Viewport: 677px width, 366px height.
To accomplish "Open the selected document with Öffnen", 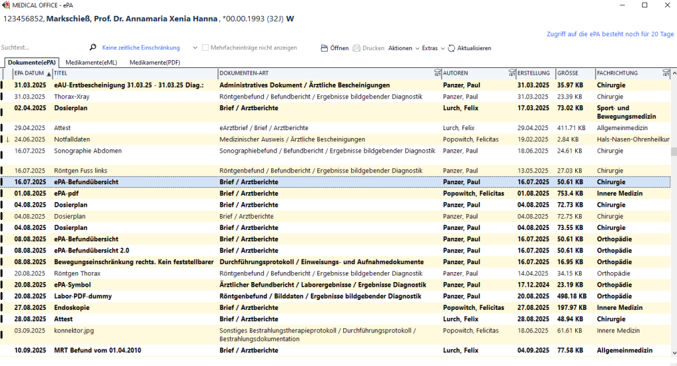I will (x=334, y=48).
